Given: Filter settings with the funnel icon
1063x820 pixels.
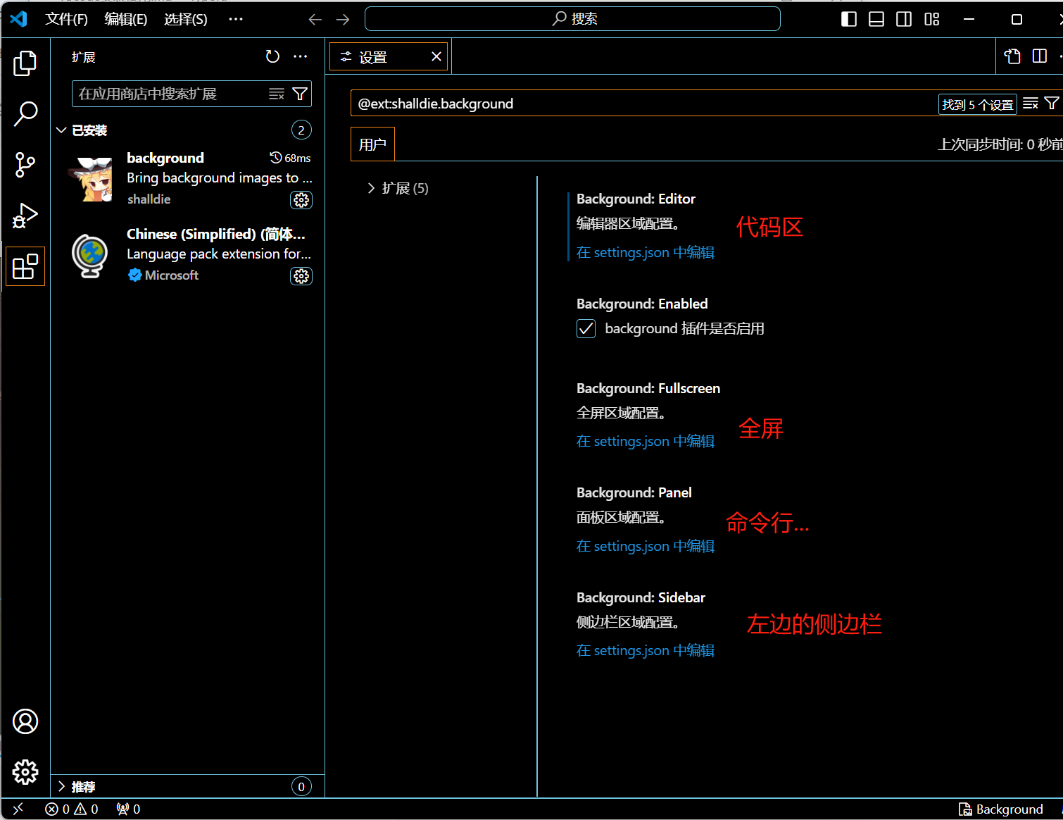Looking at the screenshot, I should tap(1052, 104).
